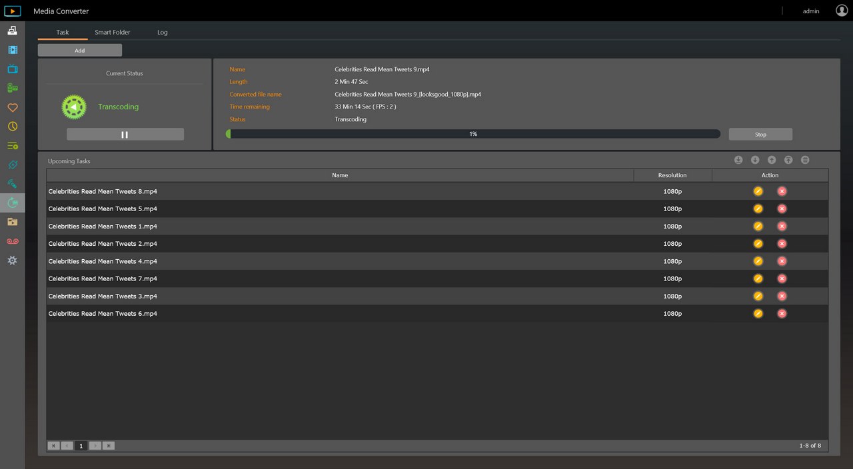Click the Move down arrow icon above the task list
The height and width of the screenshot is (469, 853).
[x=755, y=160]
